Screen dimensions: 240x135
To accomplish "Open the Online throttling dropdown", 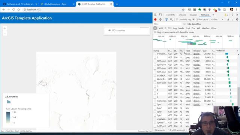I will (217, 19).
